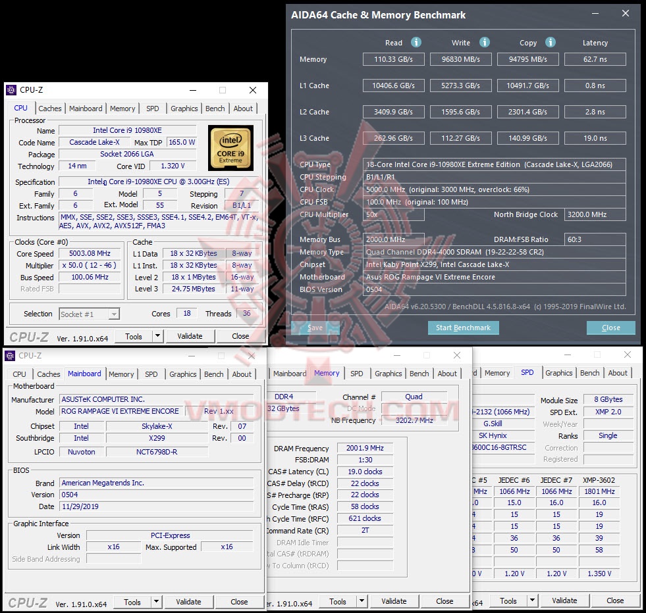Image resolution: width=646 pixels, height=613 pixels.
Task: Open the Graphics tab in the Memory CPU-Z window
Action: 388,374
